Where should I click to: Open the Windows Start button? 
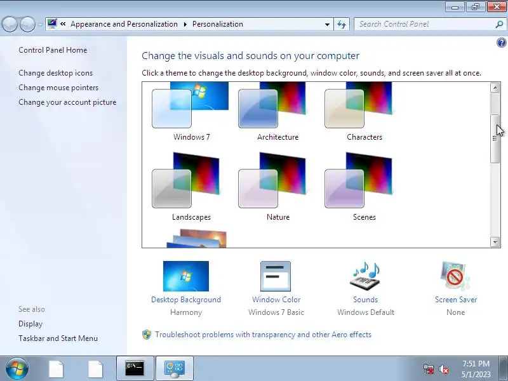click(17, 368)
